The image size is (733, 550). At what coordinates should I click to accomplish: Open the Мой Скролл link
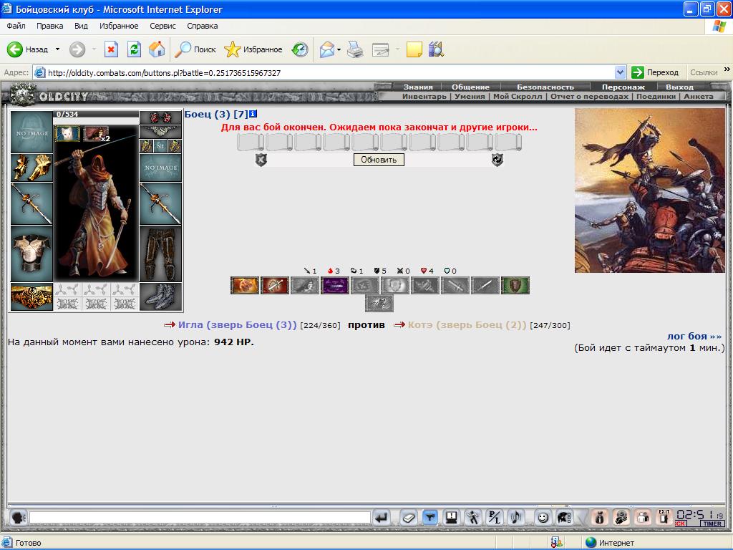click(x=518, y=97)
